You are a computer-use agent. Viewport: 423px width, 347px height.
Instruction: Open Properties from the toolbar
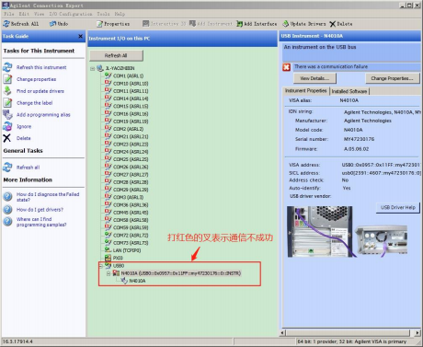coord(113,24)
